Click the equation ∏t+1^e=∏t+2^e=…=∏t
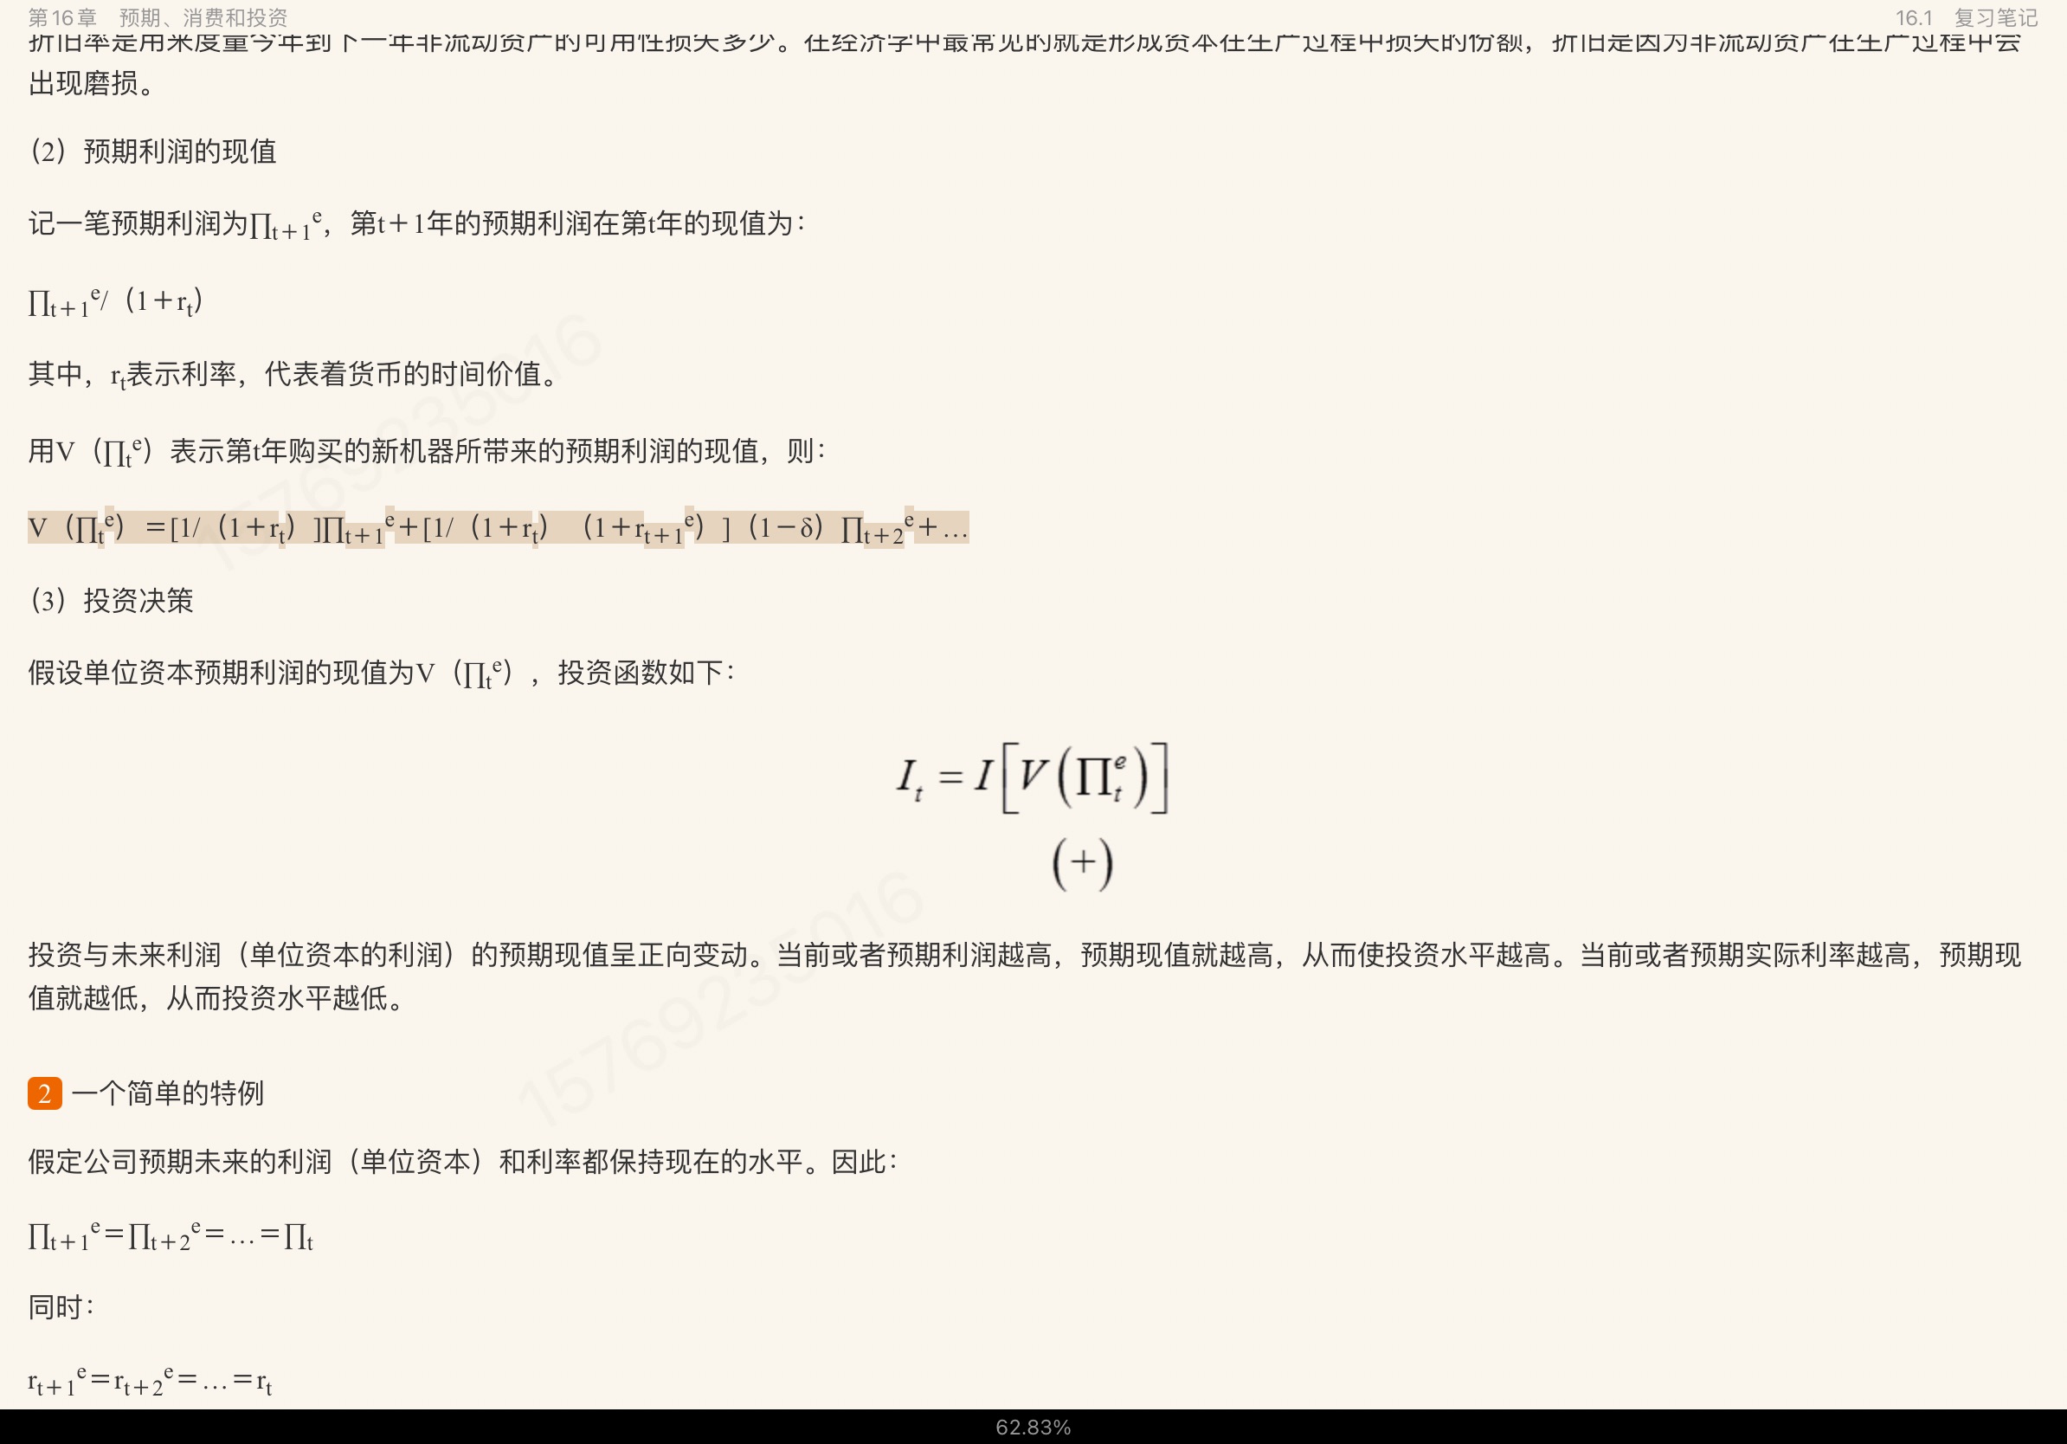The height and width of the screenshot is (1444, 2067). (171, 1235)
